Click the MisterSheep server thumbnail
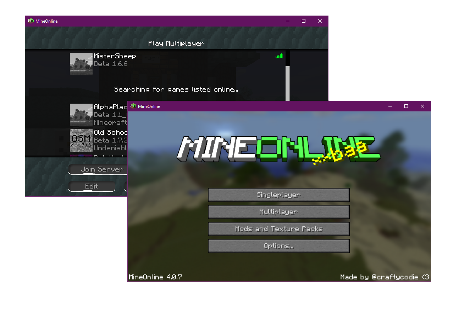 coord(81,64)
